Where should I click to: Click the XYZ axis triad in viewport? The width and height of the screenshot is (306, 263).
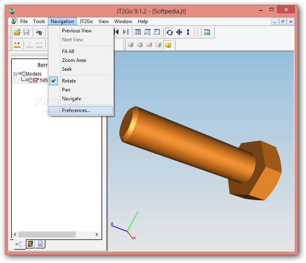point(124,226)
